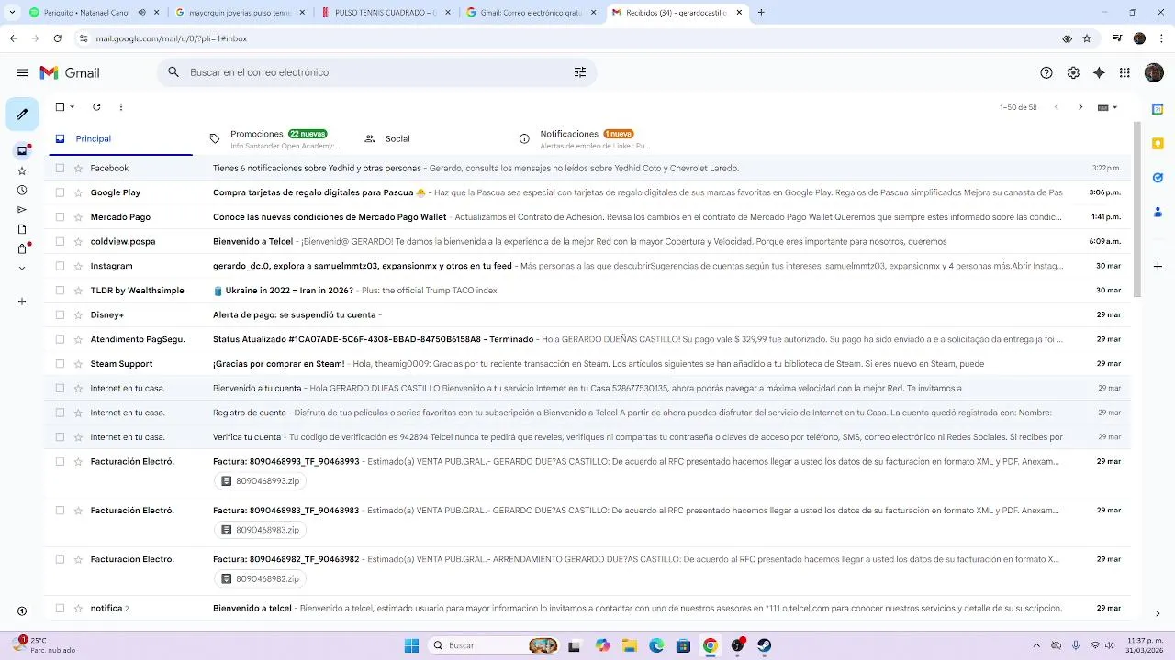Open Snoozed mail from the clock icon in sidebar
Image resolution: width=1175 pixels, height=660 pixels.
22,191
